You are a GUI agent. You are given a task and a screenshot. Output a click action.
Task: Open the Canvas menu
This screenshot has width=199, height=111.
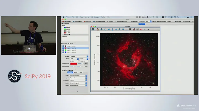pyautogui.click(x=87, y=17)
